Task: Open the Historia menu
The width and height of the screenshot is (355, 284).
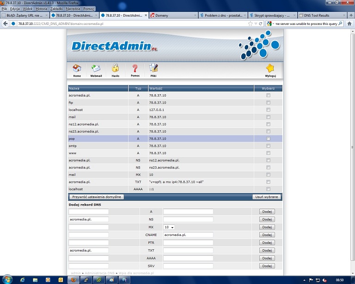Action: (42, 9)
